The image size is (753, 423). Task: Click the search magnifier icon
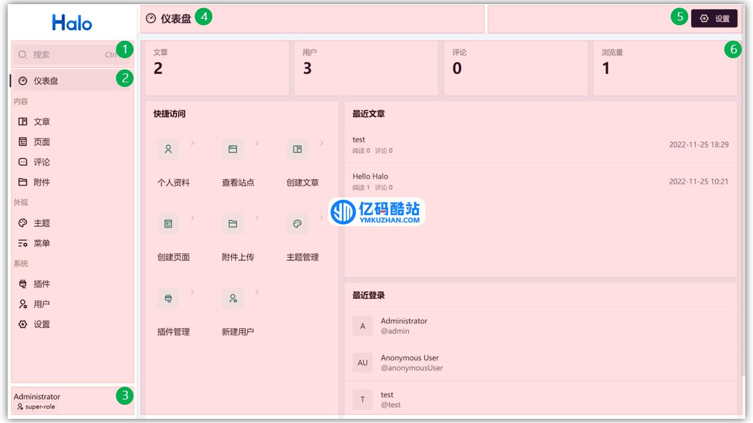[23, 55]
